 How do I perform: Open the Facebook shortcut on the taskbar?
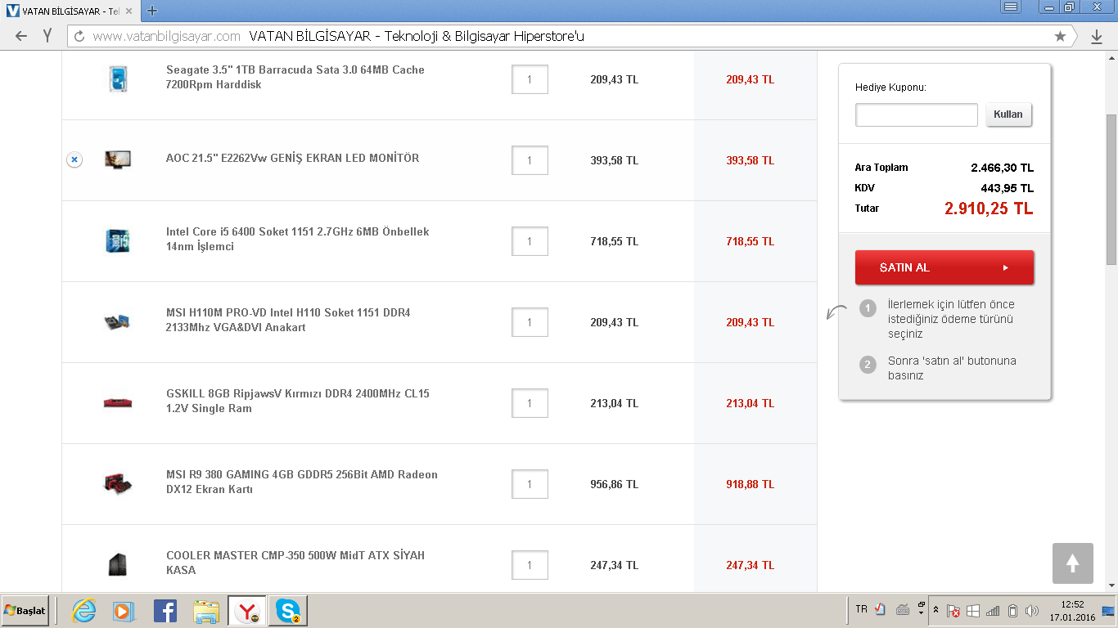click(x=165, y=611)
